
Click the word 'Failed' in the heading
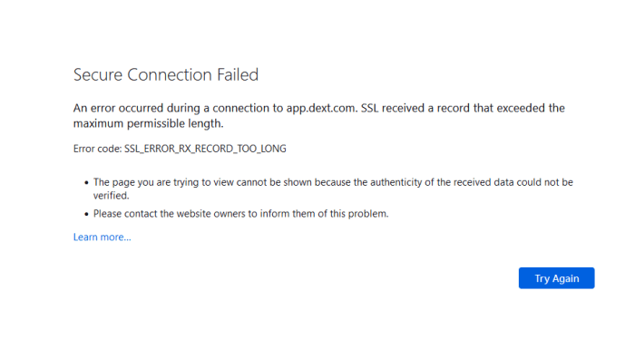pyautogui.click(x=238, y=75)
